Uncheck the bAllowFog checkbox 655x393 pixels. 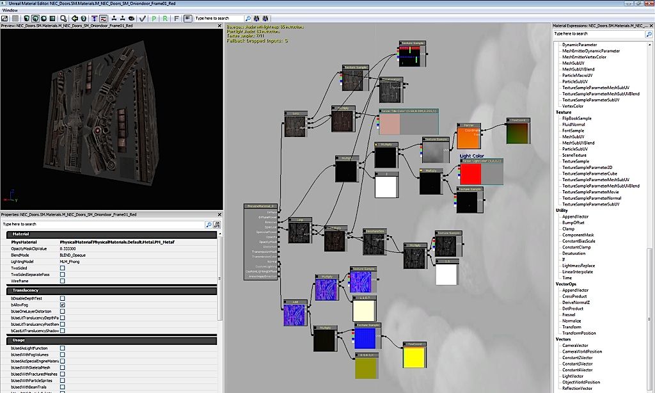tap(62, 305)
